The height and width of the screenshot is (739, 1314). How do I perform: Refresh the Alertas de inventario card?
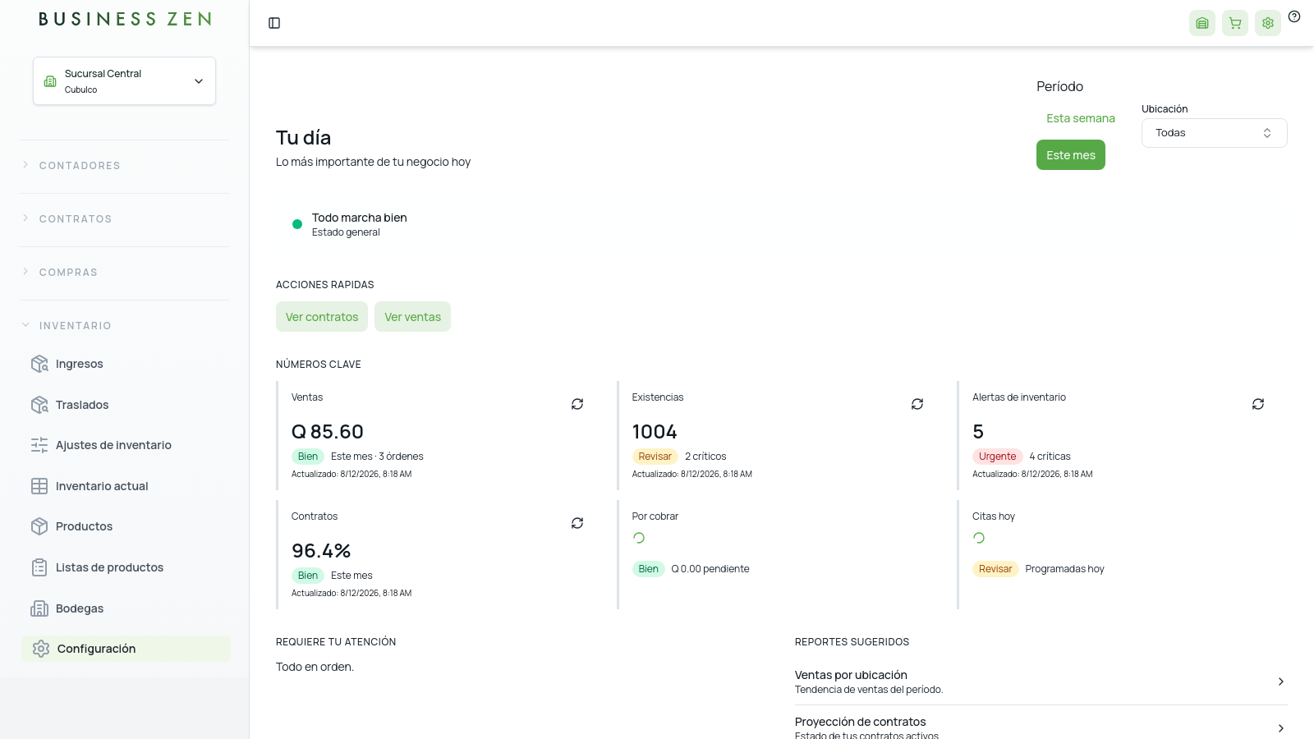1258,404
